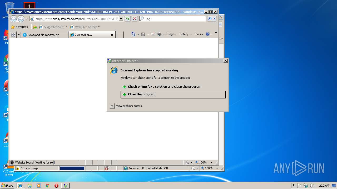Click the Action Center flag tray icon

pos(299,186)
